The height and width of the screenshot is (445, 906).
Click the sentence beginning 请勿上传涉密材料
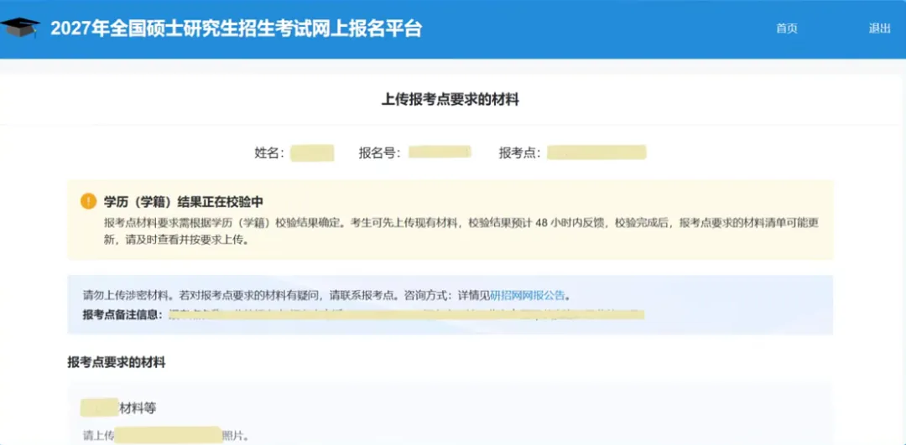coord(327,296)
